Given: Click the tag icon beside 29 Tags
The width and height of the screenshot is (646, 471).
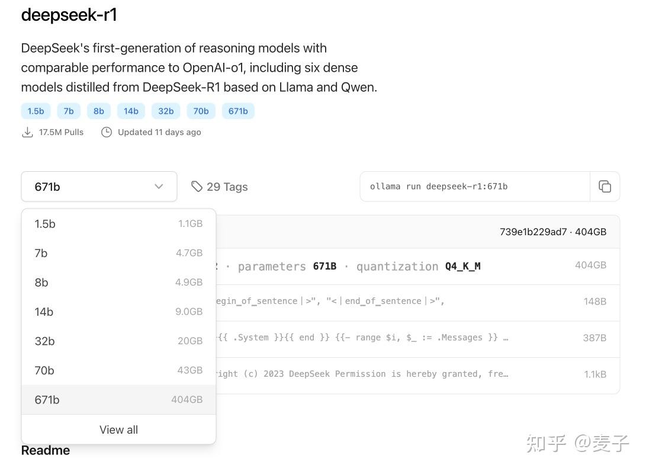Looking at the screenshot, I should [197, 186].
